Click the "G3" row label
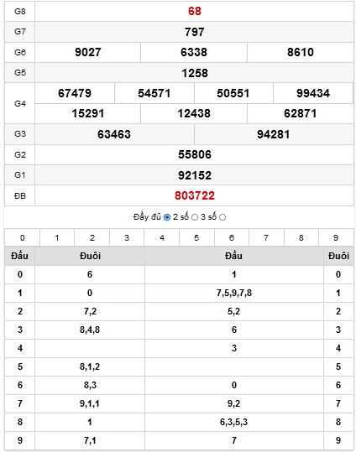The width and height of the screenshot is (356, 452). [20, 134]
